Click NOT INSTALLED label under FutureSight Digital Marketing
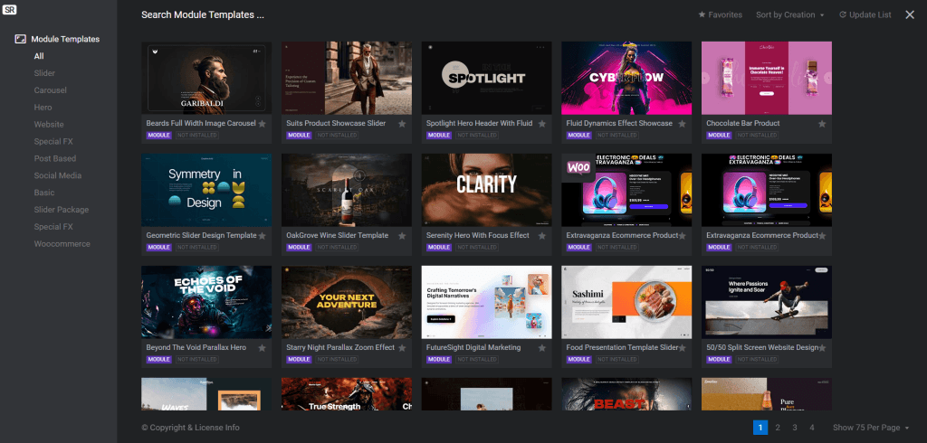 point(477,360)
